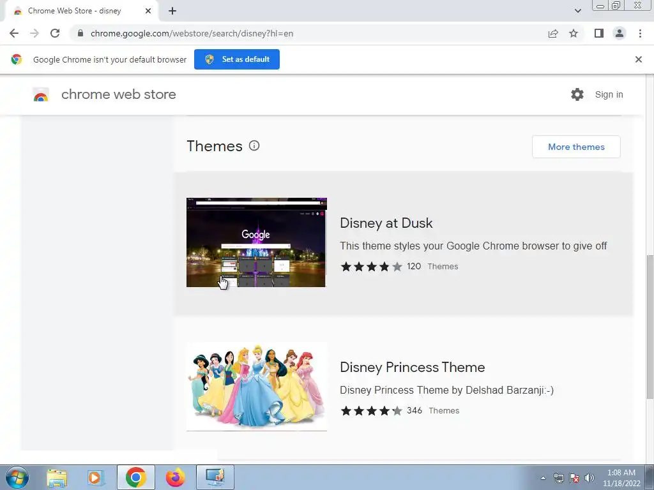Open the Disney at Dusk title
Screen dimensions: 654x490
tap(386, 223)
